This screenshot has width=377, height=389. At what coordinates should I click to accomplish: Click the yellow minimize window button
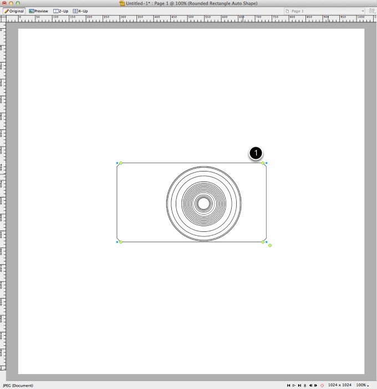point(11,3)
